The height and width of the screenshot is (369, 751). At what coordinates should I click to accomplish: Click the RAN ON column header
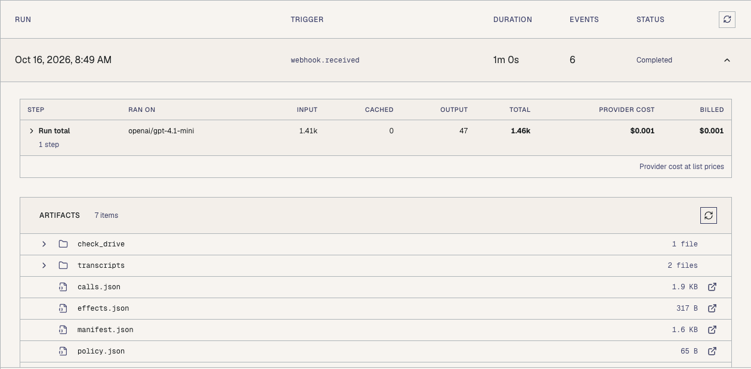tap(142, 110)
